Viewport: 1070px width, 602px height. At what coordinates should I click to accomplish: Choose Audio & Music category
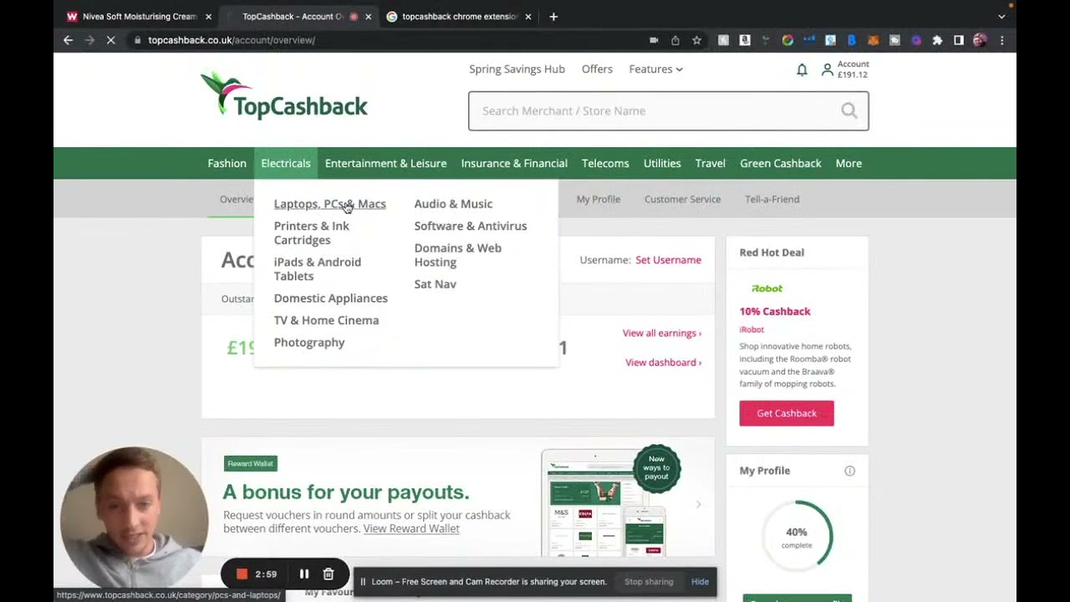(453, 204)
